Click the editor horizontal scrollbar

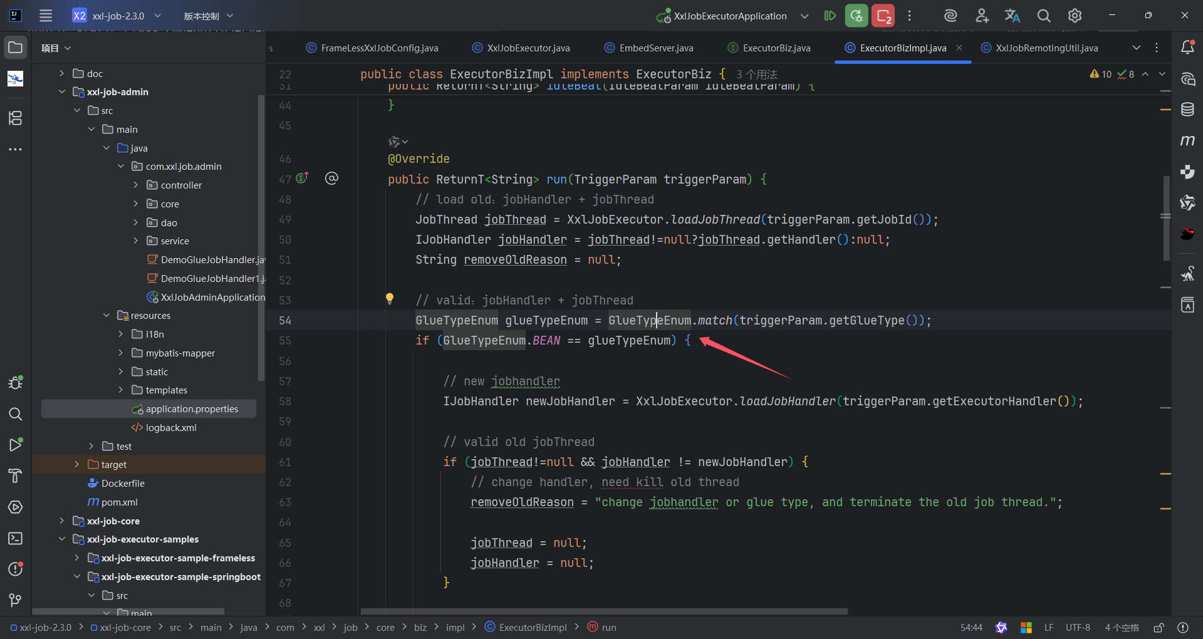click(x=604, y=611)
